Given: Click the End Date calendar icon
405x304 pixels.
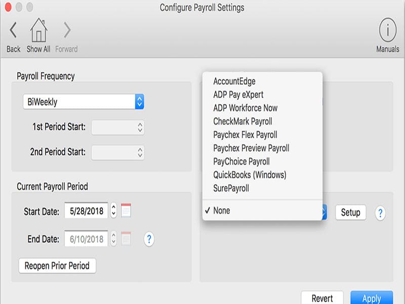Looking at the screenshot, I should [x=126, y=238].
